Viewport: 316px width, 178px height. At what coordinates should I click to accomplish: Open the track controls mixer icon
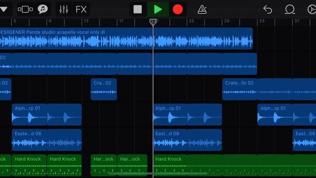pos(64,9)
